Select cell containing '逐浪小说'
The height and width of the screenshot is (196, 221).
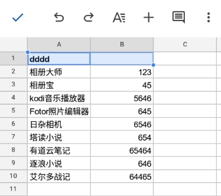(59, 163)
